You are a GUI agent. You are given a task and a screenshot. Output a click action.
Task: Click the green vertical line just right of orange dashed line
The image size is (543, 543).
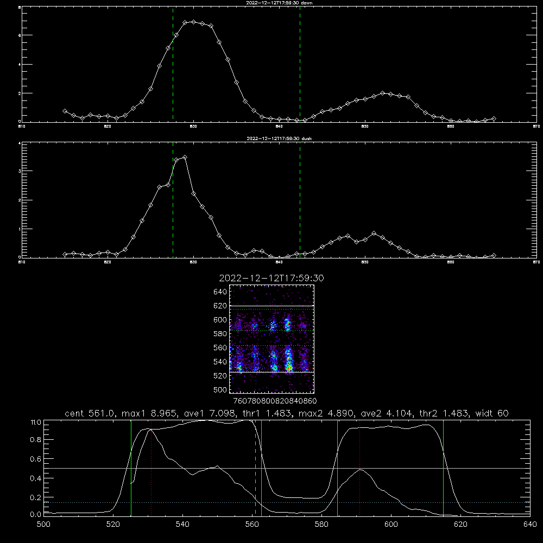(262, 468)
